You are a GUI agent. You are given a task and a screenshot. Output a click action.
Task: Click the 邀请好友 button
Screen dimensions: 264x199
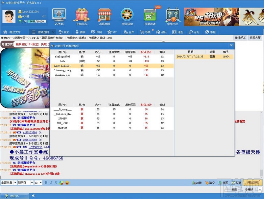click(240, 38)
